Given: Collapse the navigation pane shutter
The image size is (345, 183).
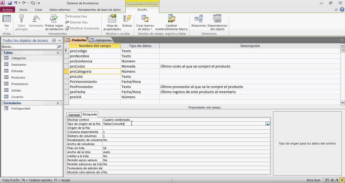Looking at the screenshot, I should [60, 40].
